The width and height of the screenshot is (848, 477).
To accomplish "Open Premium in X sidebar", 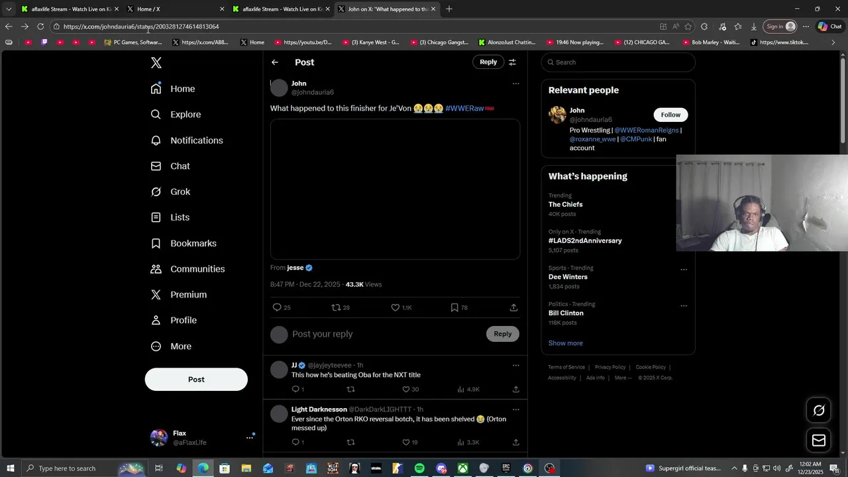I will [x=179, y=295].
